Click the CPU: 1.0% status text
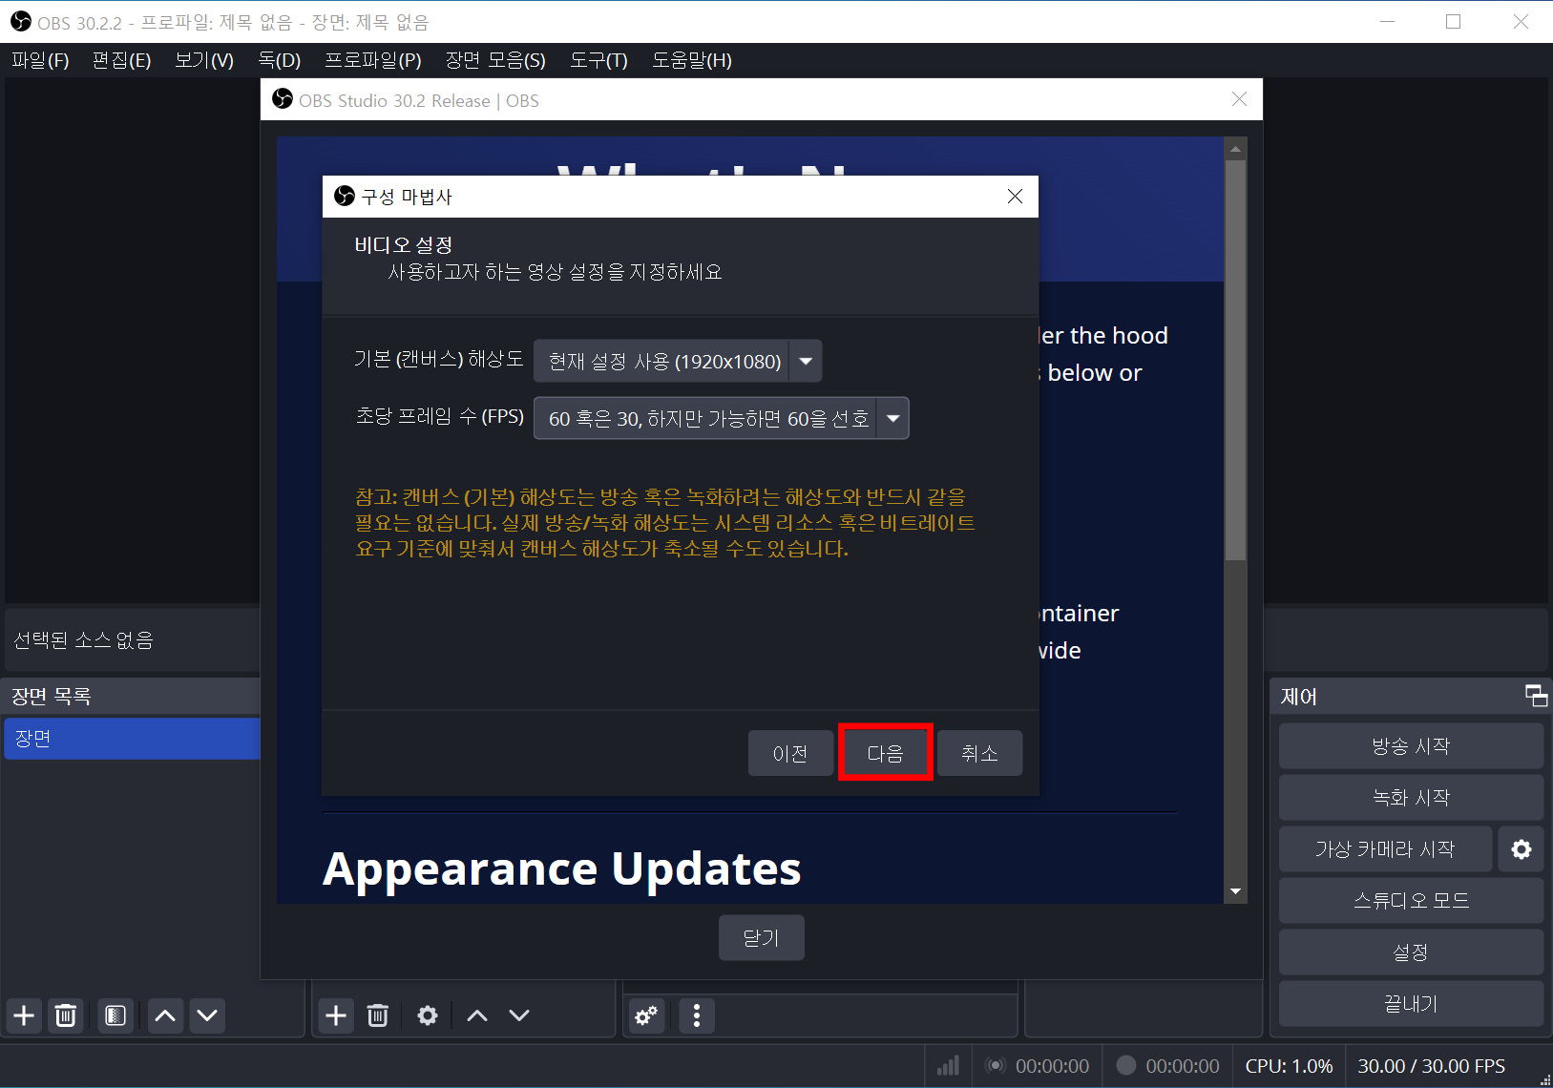The height and width of the screenshot is (1088, 1553). [x=1289, y=1066]
